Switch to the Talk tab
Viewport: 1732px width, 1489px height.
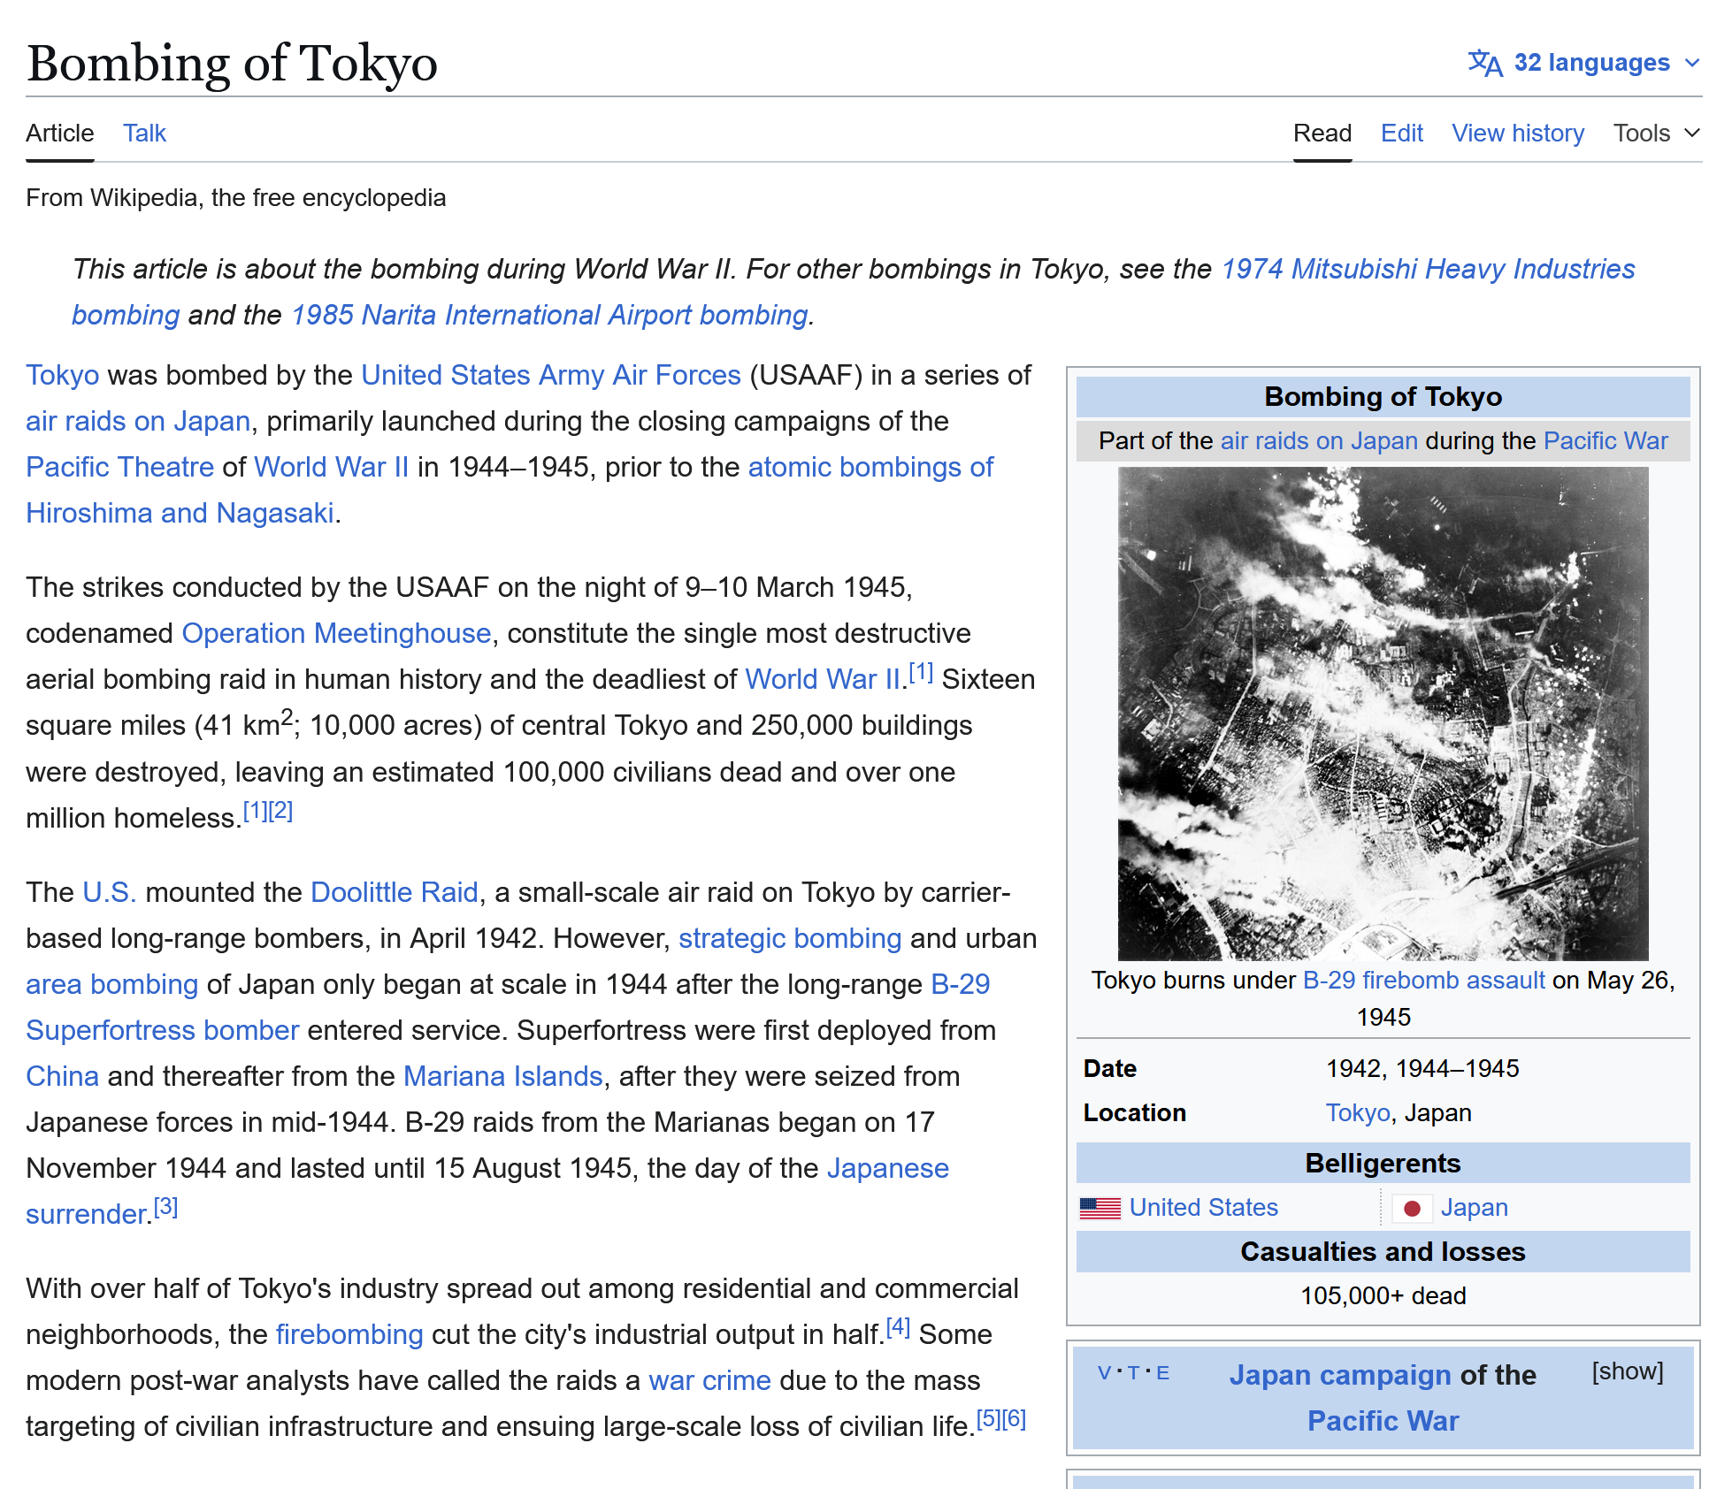pyautogui.click(x=144, y=134)
